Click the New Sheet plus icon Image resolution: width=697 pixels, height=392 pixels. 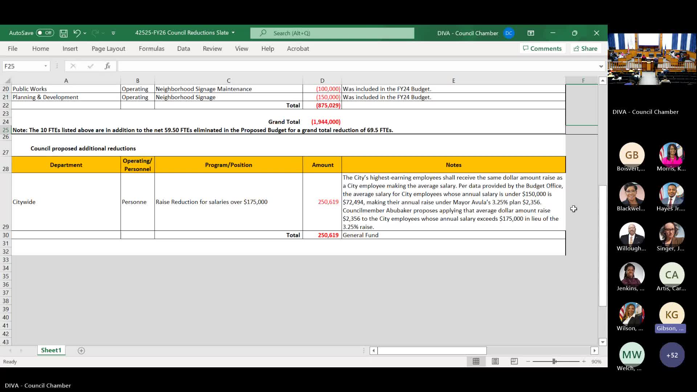pos(81,351)
